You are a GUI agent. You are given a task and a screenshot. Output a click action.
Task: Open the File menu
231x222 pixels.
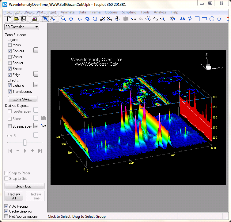click(x=7, y=12)
